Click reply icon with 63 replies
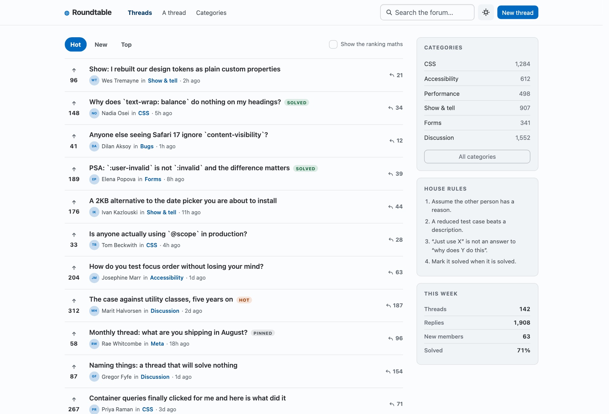609x414 pixels. (x=391, y=273)
